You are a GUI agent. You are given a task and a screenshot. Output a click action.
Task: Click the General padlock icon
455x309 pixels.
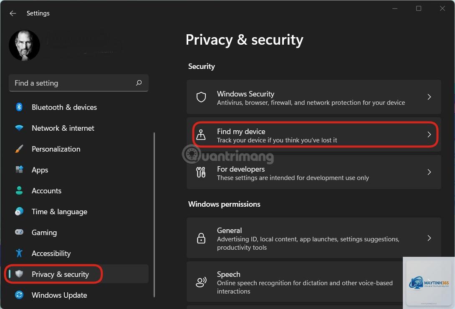click(201, 238)
